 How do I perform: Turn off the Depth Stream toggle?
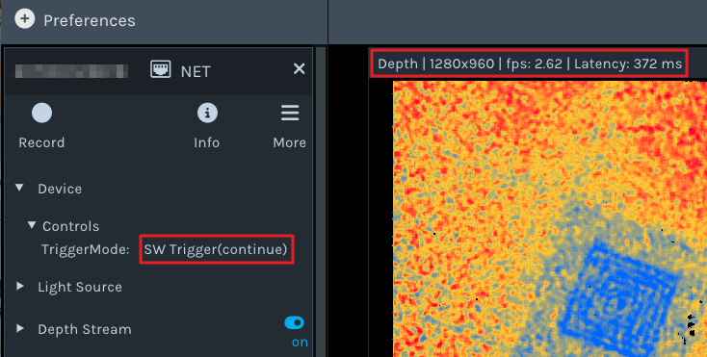pos(294,322)
